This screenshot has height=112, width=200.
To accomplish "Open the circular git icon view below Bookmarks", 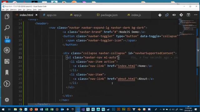I will point(7,84).
